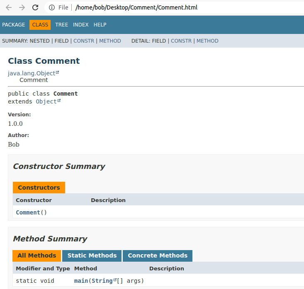
Task: Open the INDEX navigation item
Action: (x=81, y=25)
